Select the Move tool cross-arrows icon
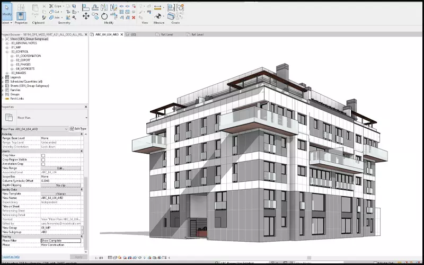This screenshot has height=265, width=424. 86,16
